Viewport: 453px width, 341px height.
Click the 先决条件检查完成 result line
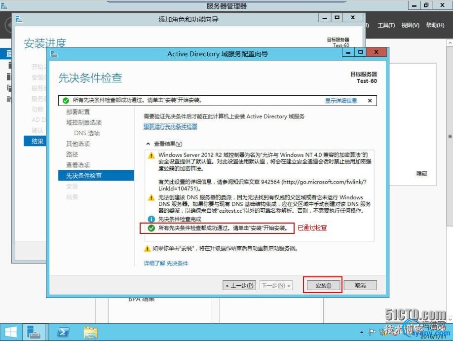click(180, 219)
